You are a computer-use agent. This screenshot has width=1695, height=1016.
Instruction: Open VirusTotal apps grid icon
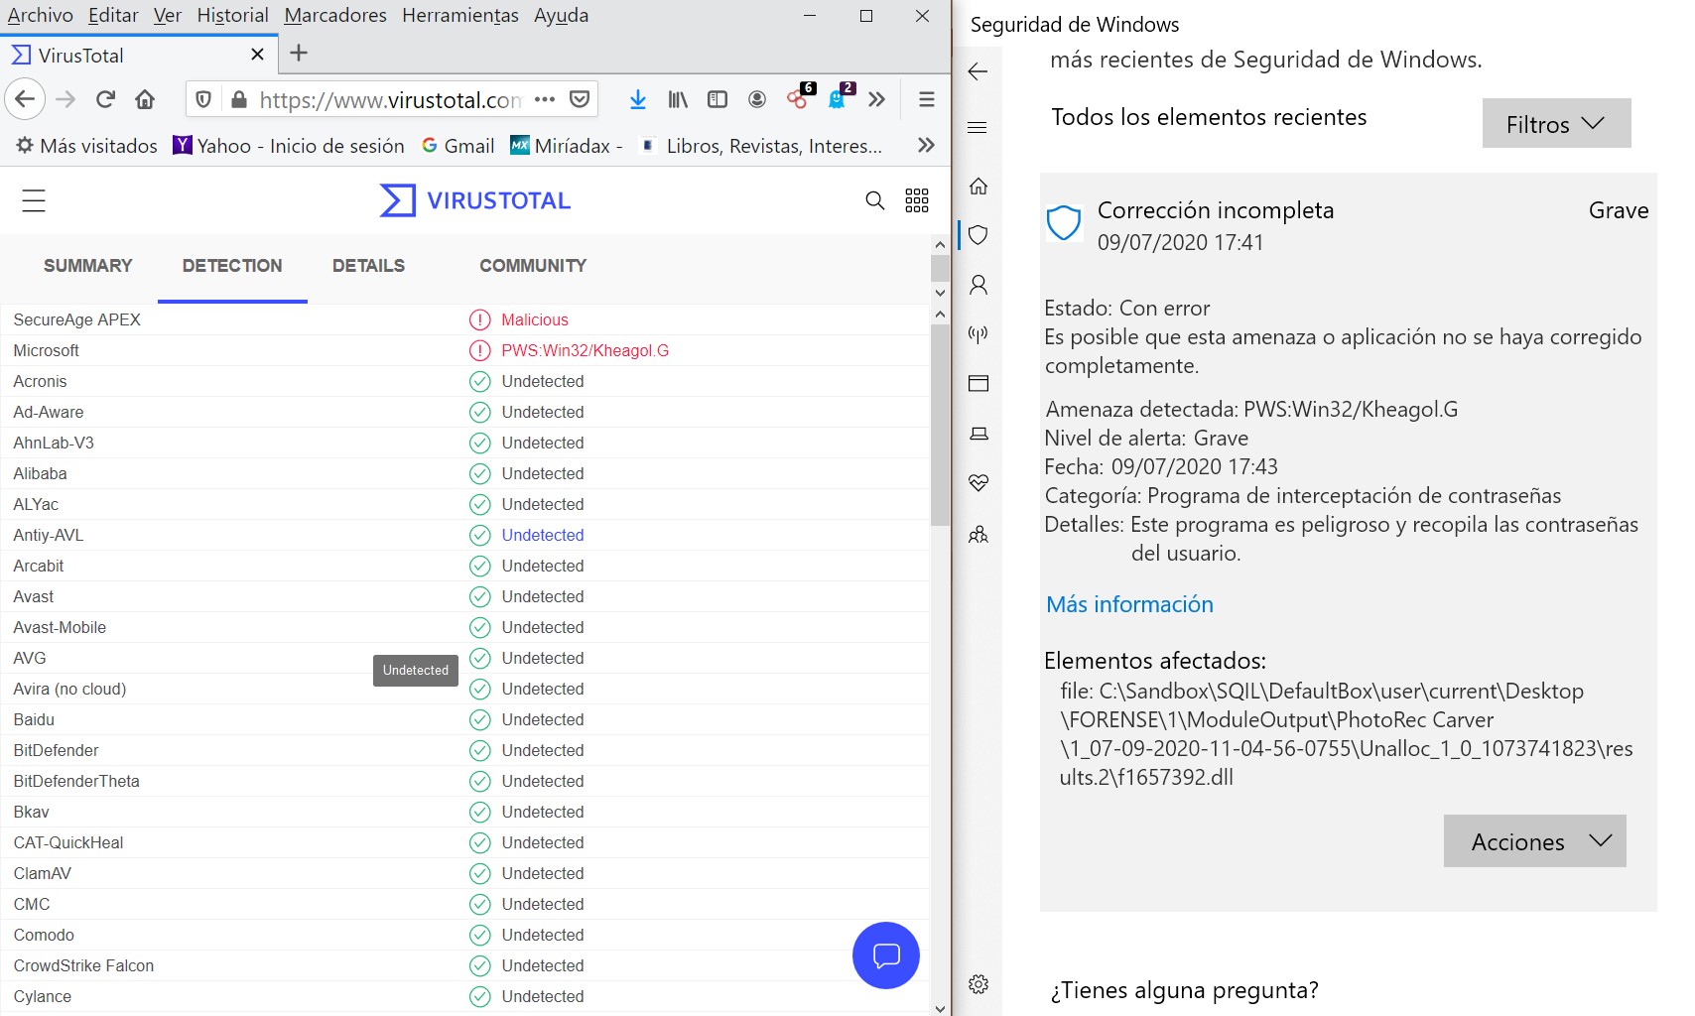tap(917, 200)
